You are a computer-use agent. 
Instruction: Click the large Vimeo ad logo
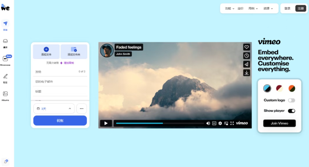269,42
